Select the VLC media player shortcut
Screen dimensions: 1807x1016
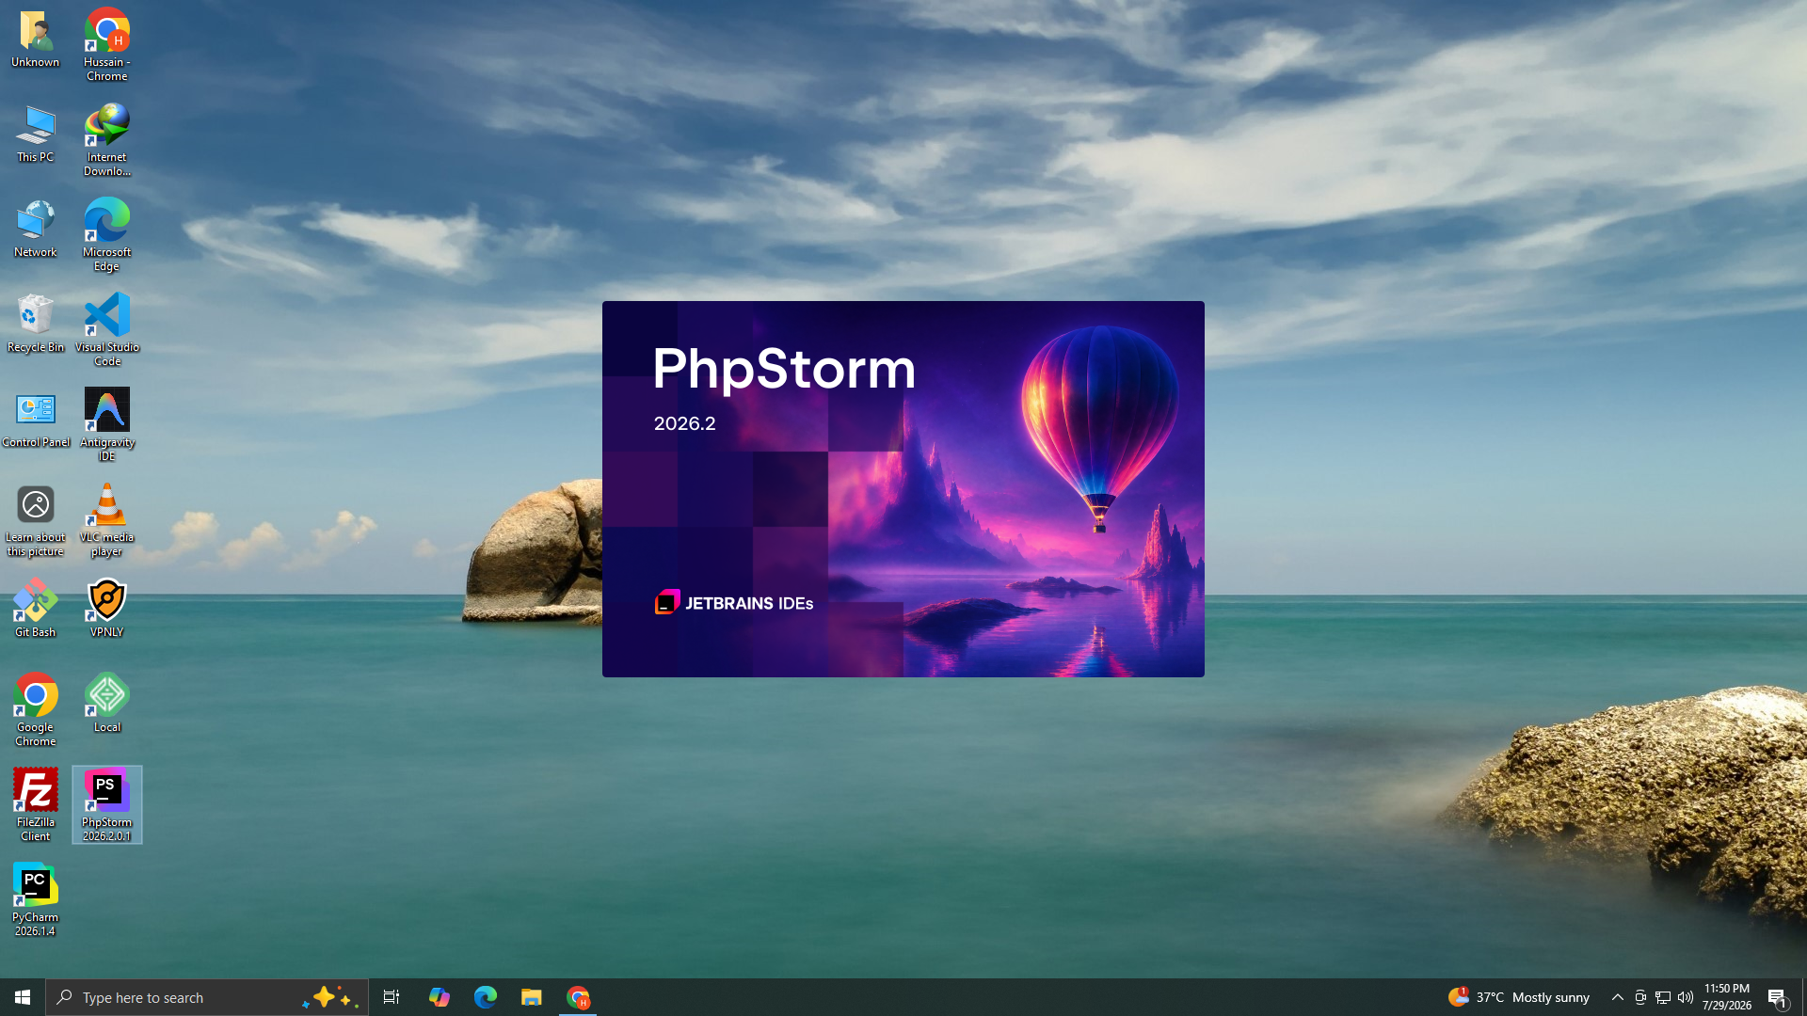[107, 520]
